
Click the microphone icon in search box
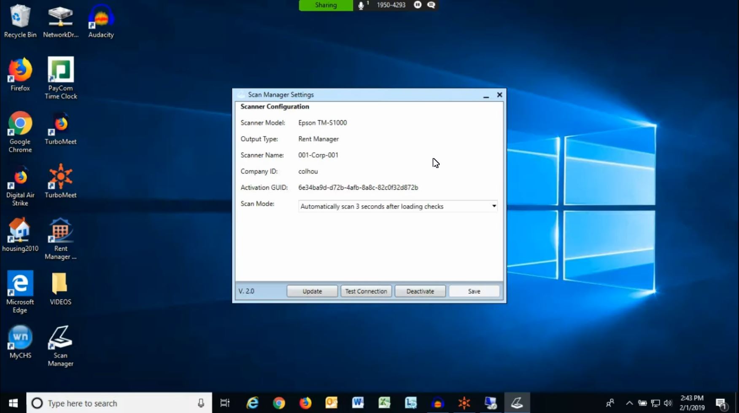[201, 403]
